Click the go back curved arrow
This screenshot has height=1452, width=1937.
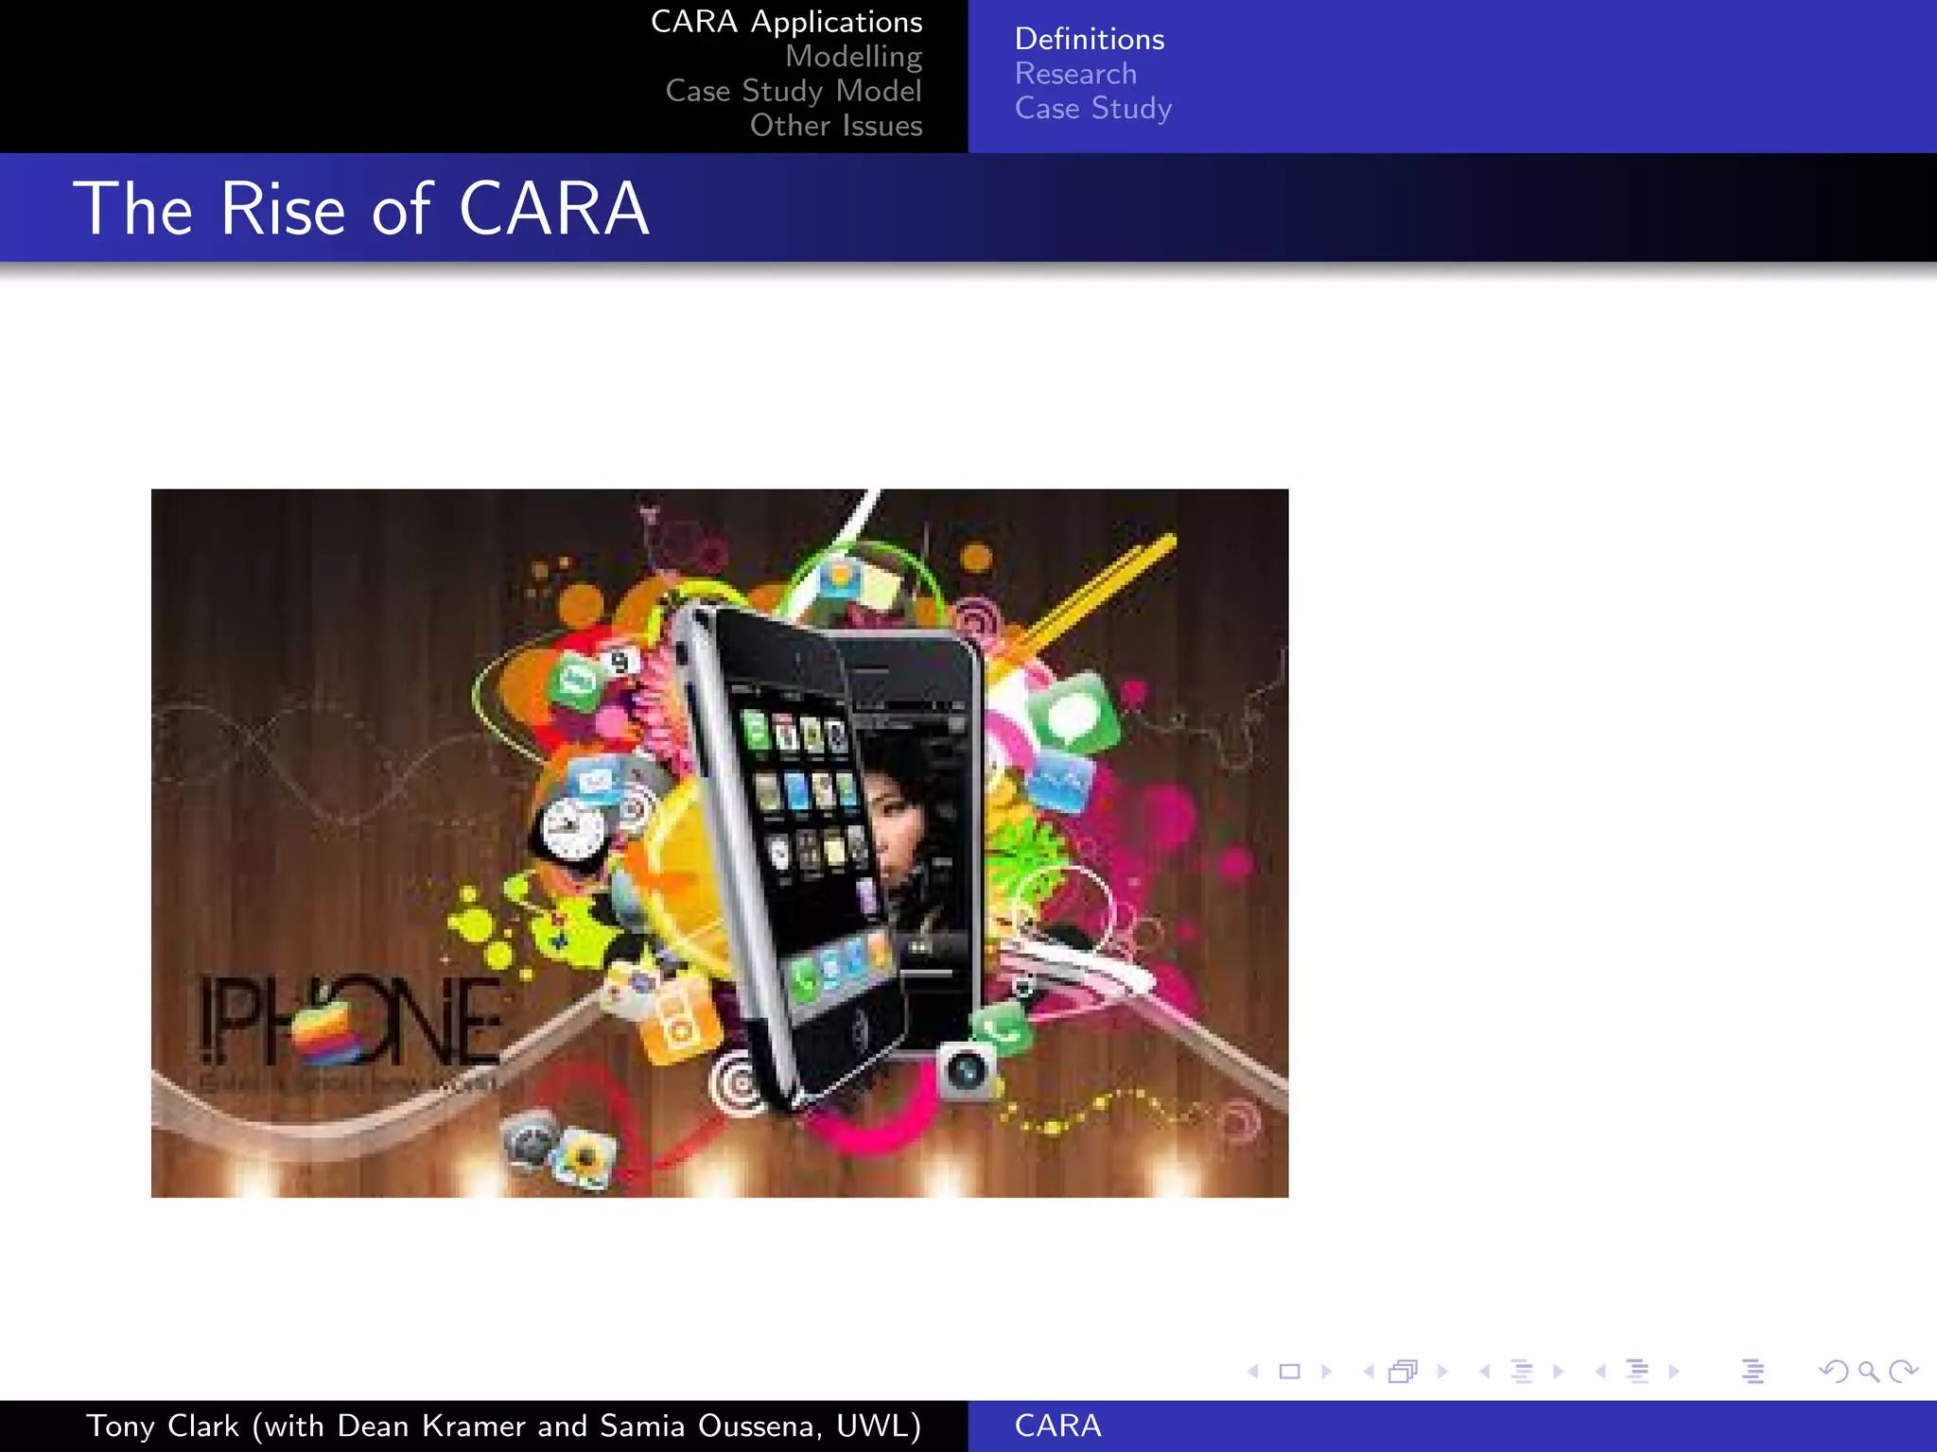click(x=1834, y=1372)
